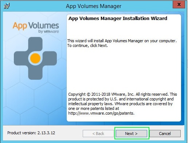Viewport: 188px width, 143px height.
Task: Close the App Volumes Manager window
Action: [x=179, y=4]
